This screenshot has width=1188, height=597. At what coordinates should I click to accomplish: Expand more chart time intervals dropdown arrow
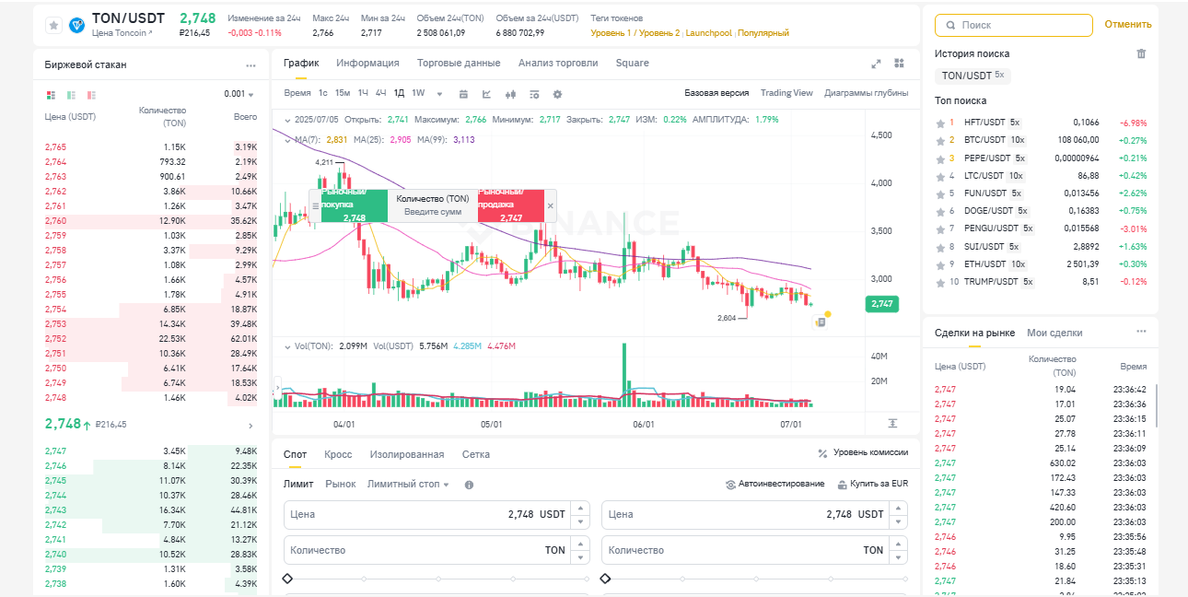coord(439,94)
